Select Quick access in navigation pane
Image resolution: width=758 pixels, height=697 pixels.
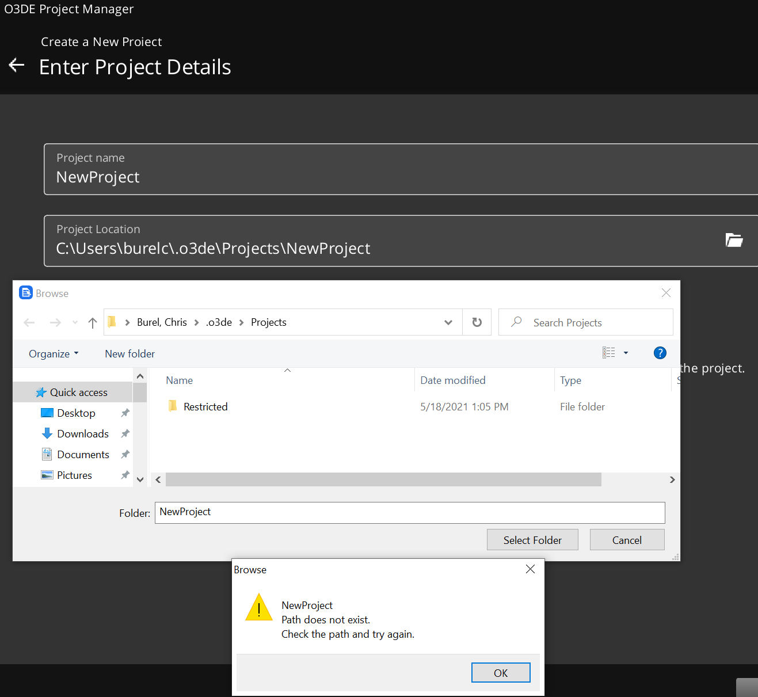coord(73,393)
